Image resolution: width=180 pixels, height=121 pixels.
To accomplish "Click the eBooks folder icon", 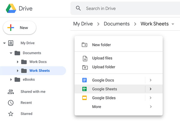I will [17, 79].
